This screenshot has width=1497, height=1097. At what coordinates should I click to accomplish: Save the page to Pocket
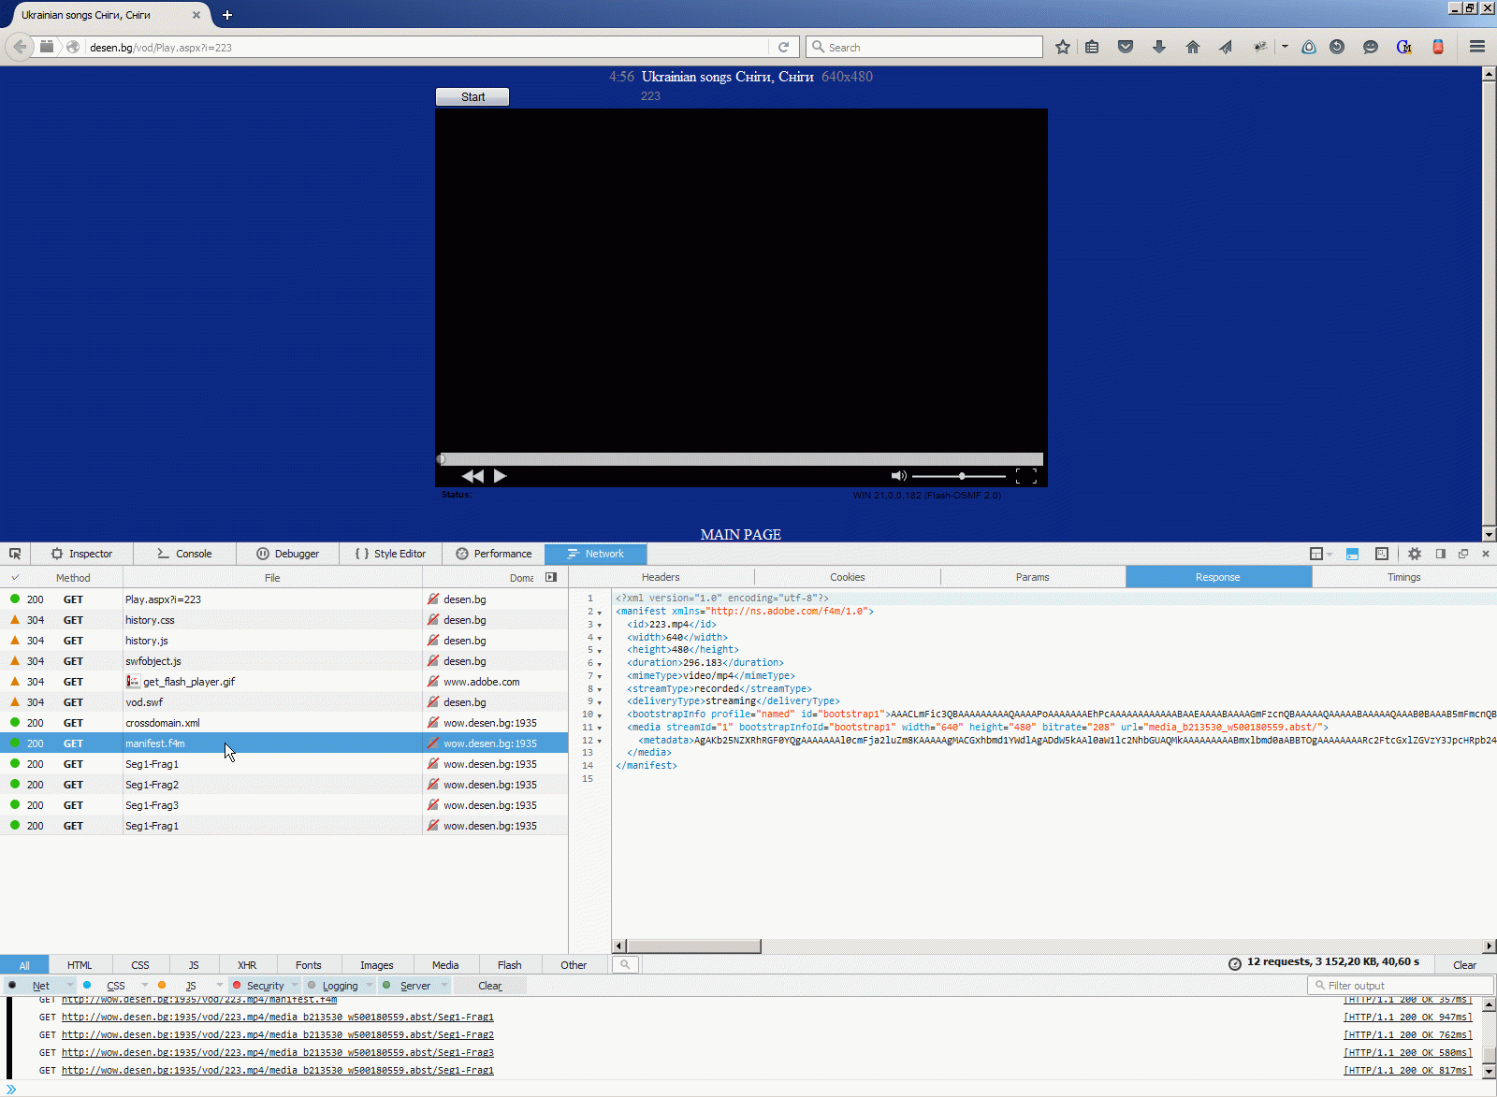coord(1126,47)
